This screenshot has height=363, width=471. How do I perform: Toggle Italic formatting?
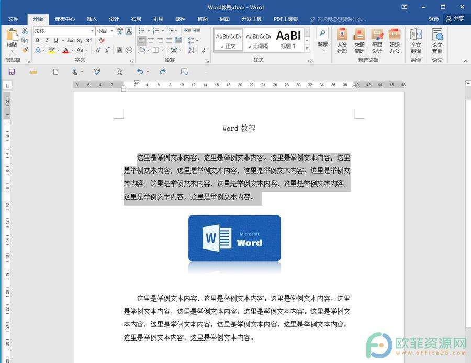click(47, 41)
